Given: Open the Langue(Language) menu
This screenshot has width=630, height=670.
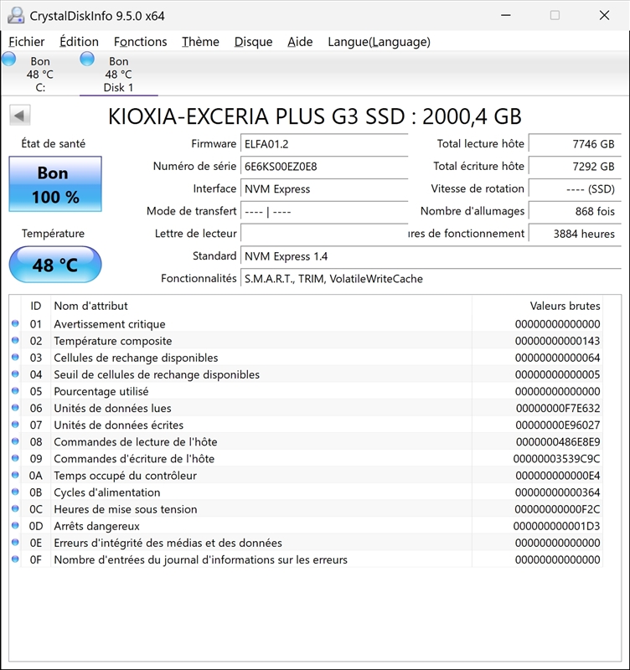Looking at the screenshot, I should tap(380, 42).
